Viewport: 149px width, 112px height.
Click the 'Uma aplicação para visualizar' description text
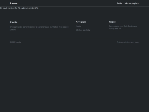point(39,28)
